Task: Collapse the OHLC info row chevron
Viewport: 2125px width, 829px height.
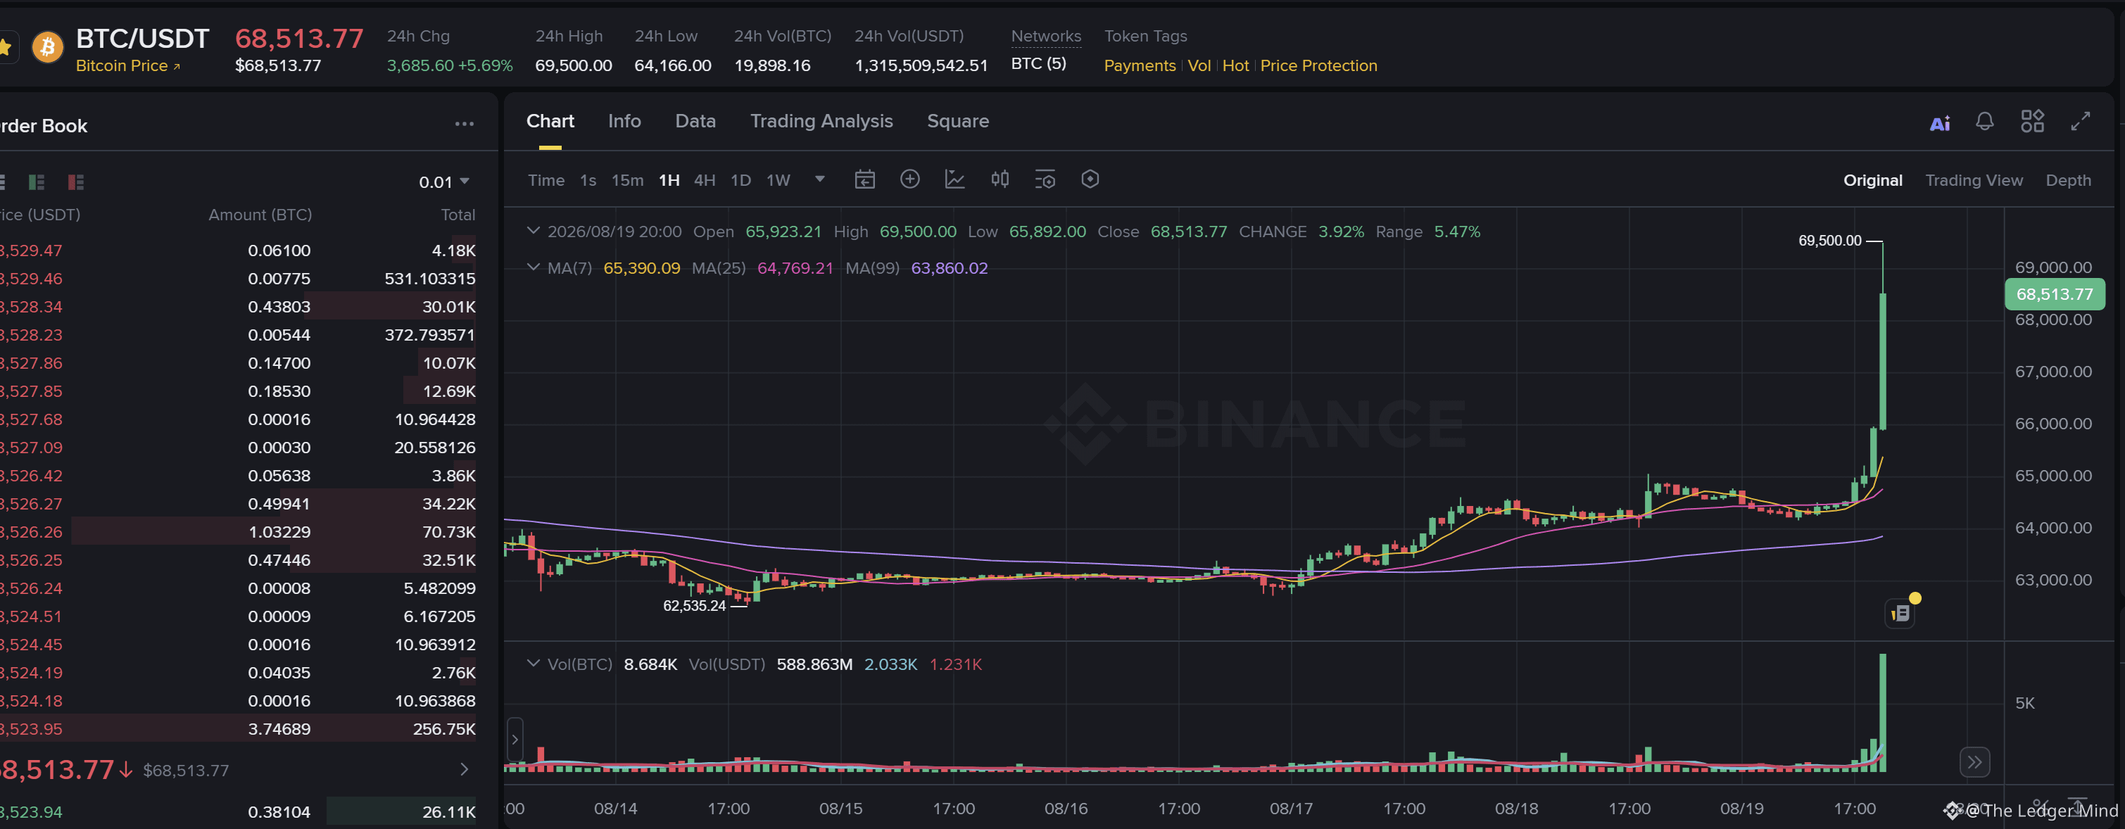Action: (x=534, y=231)
